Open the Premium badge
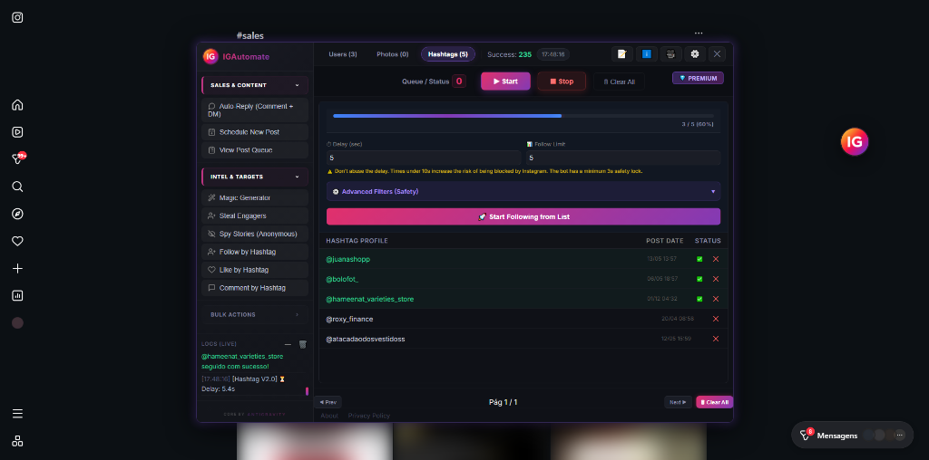The image size is (929, 460). pyautogui.click(x=698, y=78)
